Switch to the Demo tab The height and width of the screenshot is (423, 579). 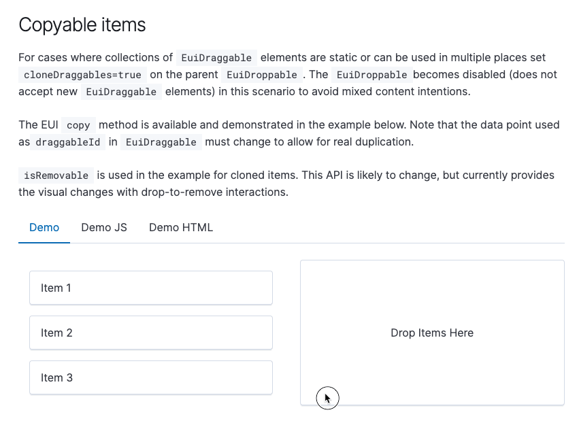(x=44, y=228)
